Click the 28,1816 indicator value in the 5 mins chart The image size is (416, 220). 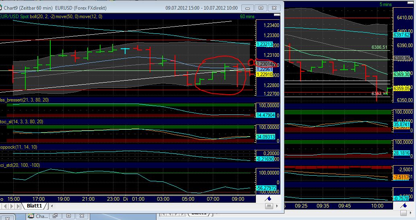point(402,153)
